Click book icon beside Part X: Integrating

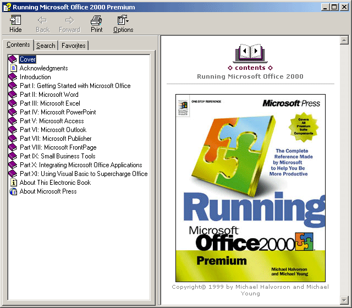(x=13, y=165)
